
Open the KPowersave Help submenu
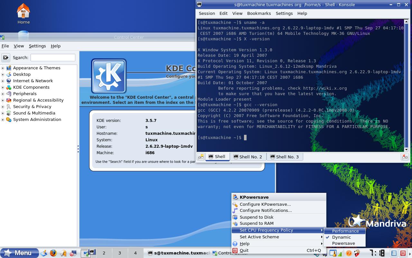[x=279, y=244]
